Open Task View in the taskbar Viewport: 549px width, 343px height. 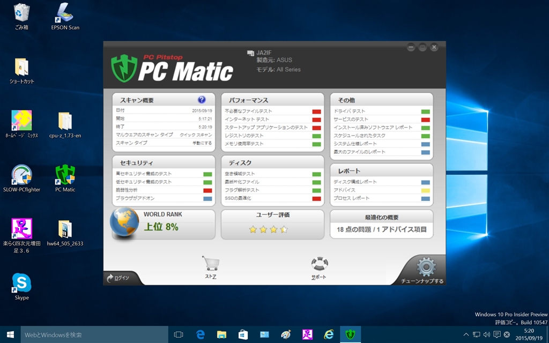pos(179,334)
